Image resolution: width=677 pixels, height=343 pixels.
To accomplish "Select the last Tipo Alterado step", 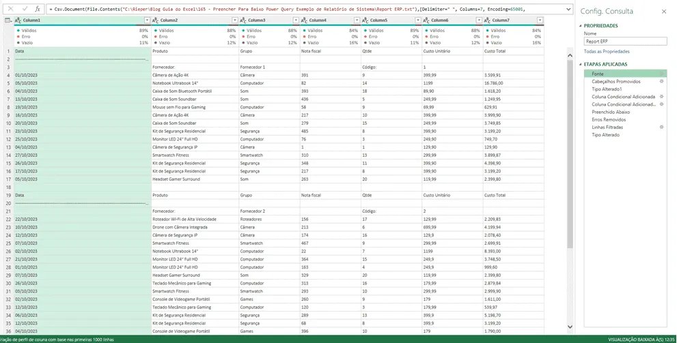I will pyautogui.click(x=606, y=135).
